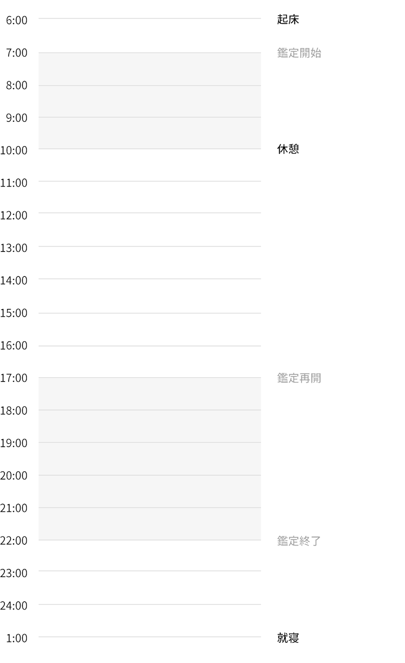Click the shaded morning block from 7:00

click(150, 101)
